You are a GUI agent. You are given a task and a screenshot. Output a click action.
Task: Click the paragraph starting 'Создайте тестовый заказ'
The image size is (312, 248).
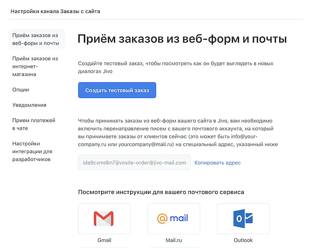[x=176, y=67]
